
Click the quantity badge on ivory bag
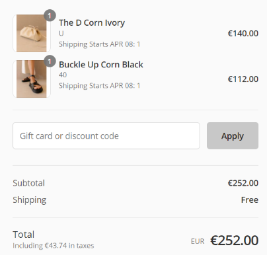point(50,15)
